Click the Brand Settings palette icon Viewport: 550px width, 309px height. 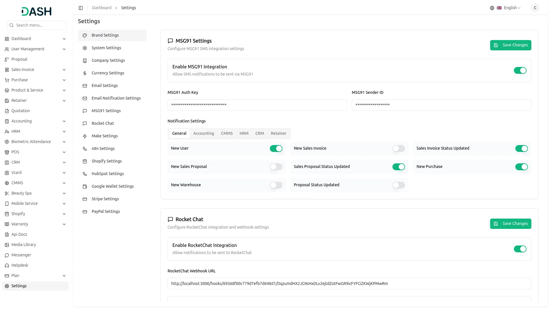tap(85, 35)
